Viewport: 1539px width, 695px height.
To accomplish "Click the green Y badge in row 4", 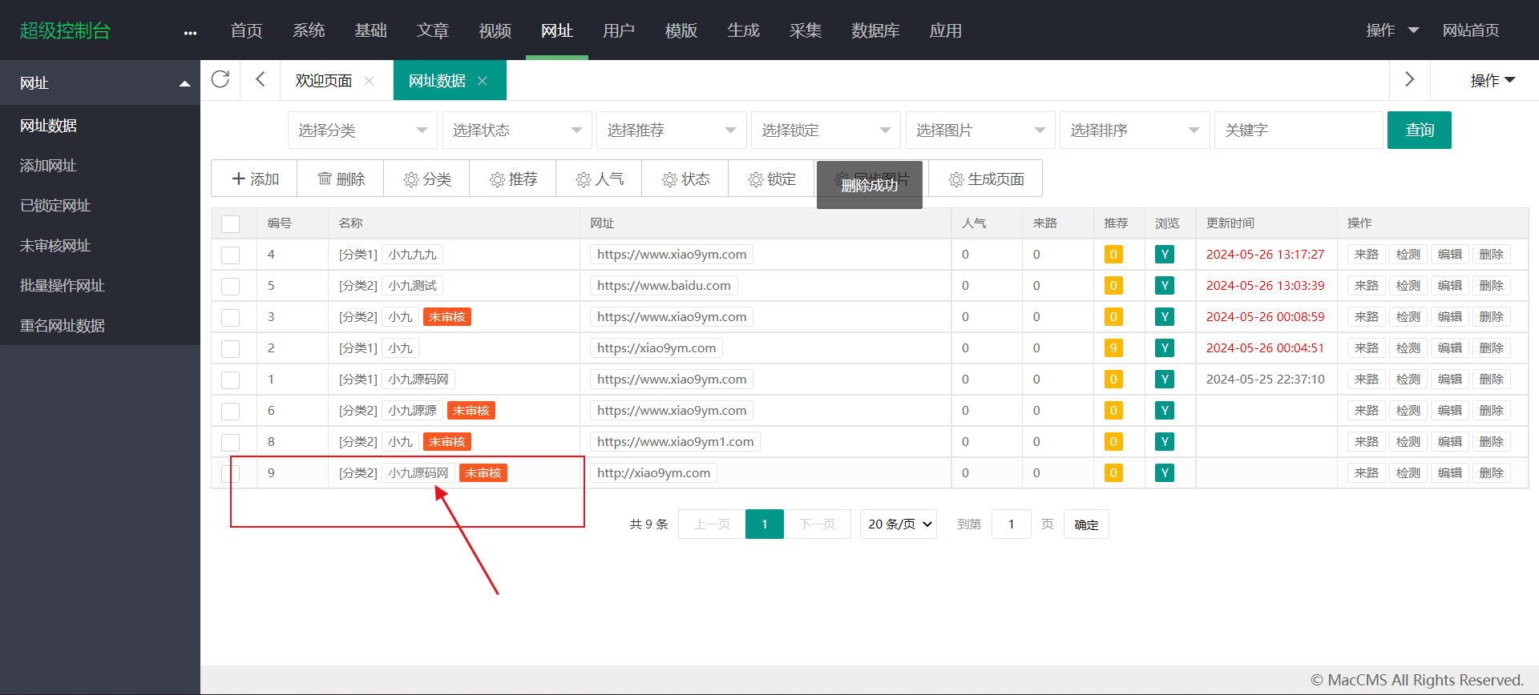I will coord(1165,255).
